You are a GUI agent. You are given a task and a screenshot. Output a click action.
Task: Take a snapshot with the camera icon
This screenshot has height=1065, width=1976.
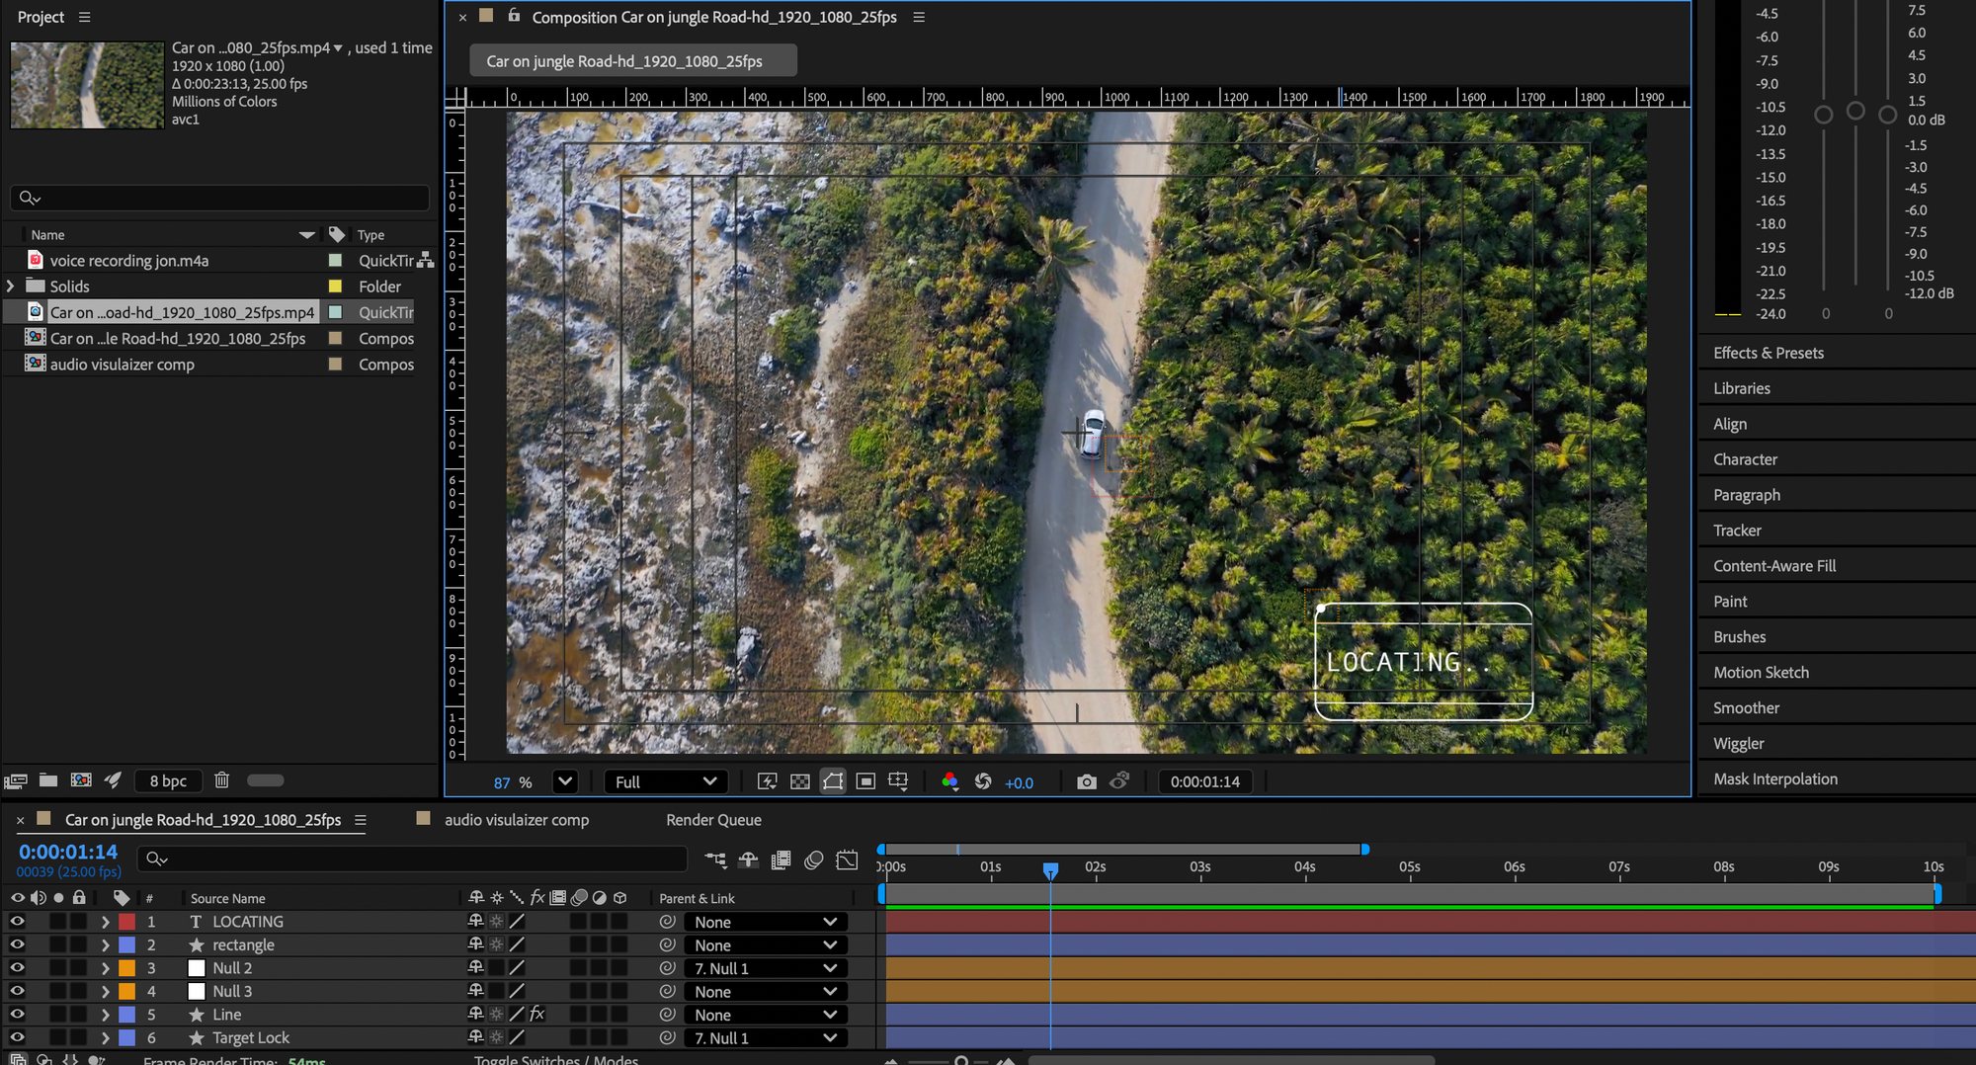(1086, 781)
